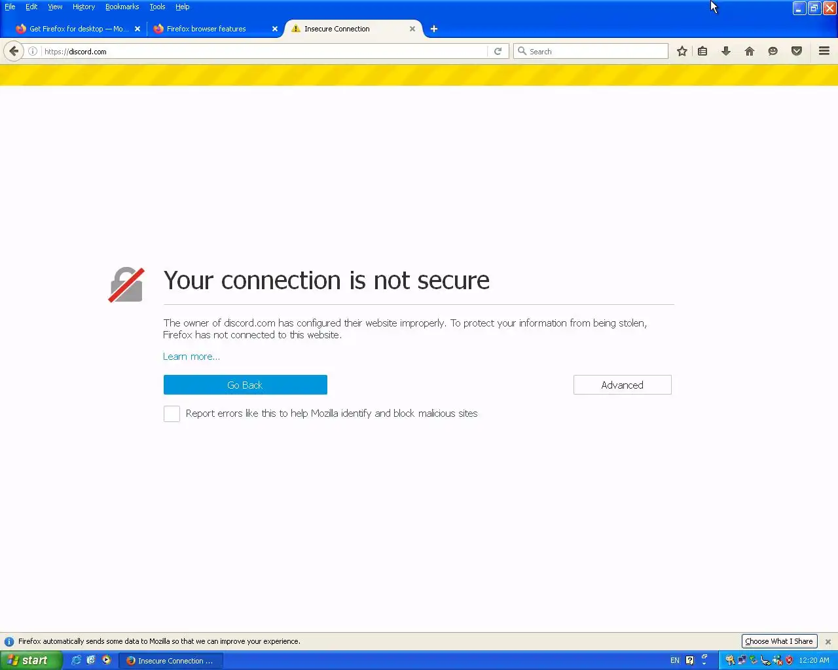The width and height of the screenshot is (838, 670).
Task: Click the info icon in notification bar
Action: point(9,642)
